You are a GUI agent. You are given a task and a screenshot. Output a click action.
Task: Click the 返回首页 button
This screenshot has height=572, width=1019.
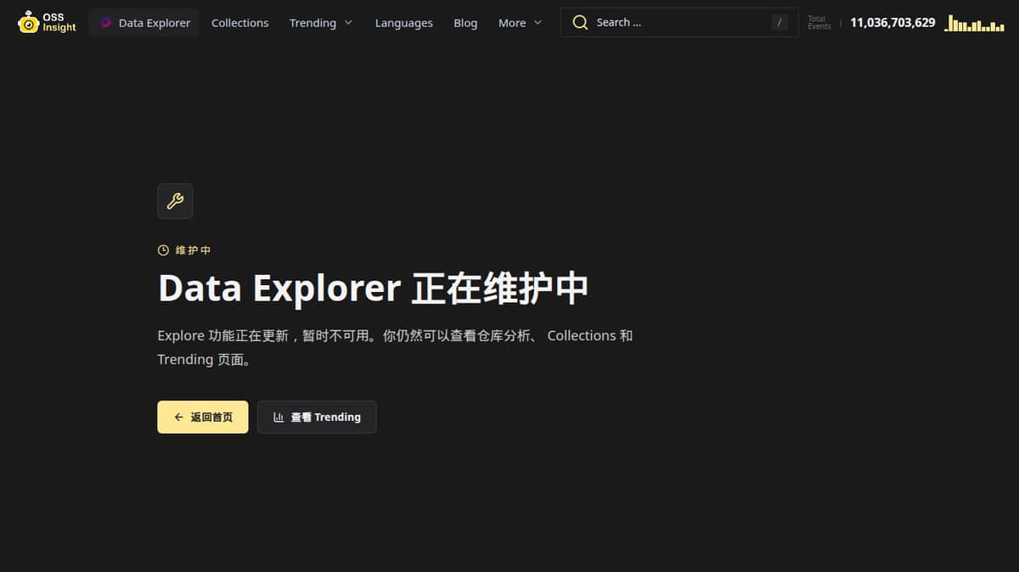coord(203,417)
